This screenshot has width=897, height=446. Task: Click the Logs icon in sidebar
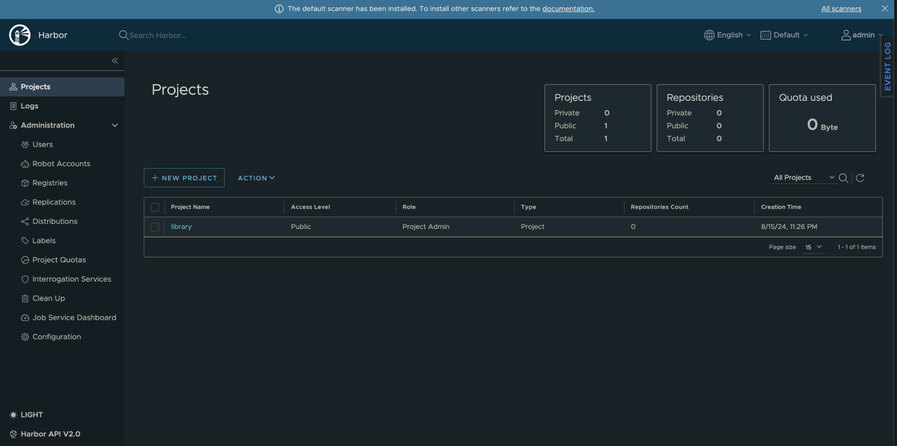[13, 106]
